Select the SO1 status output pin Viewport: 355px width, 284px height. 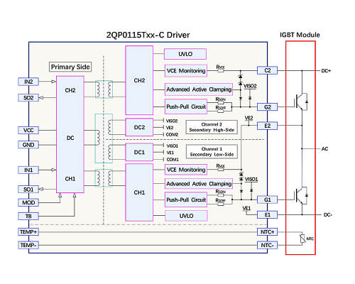tap(28, 190)
